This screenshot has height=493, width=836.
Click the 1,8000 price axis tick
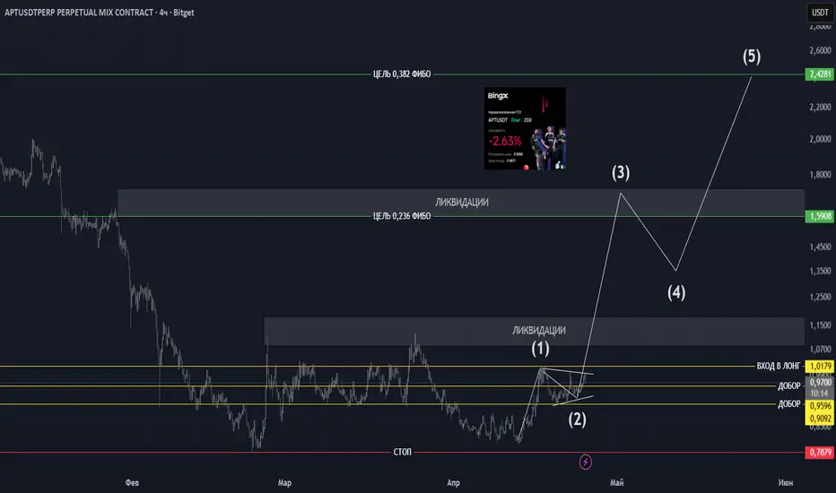point(820,175)
